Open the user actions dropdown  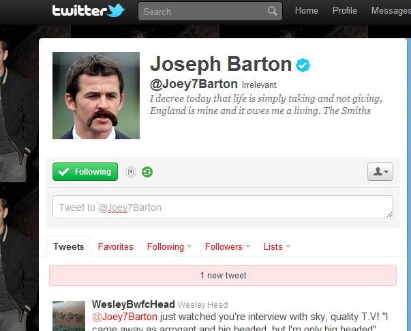pos(380,172)
